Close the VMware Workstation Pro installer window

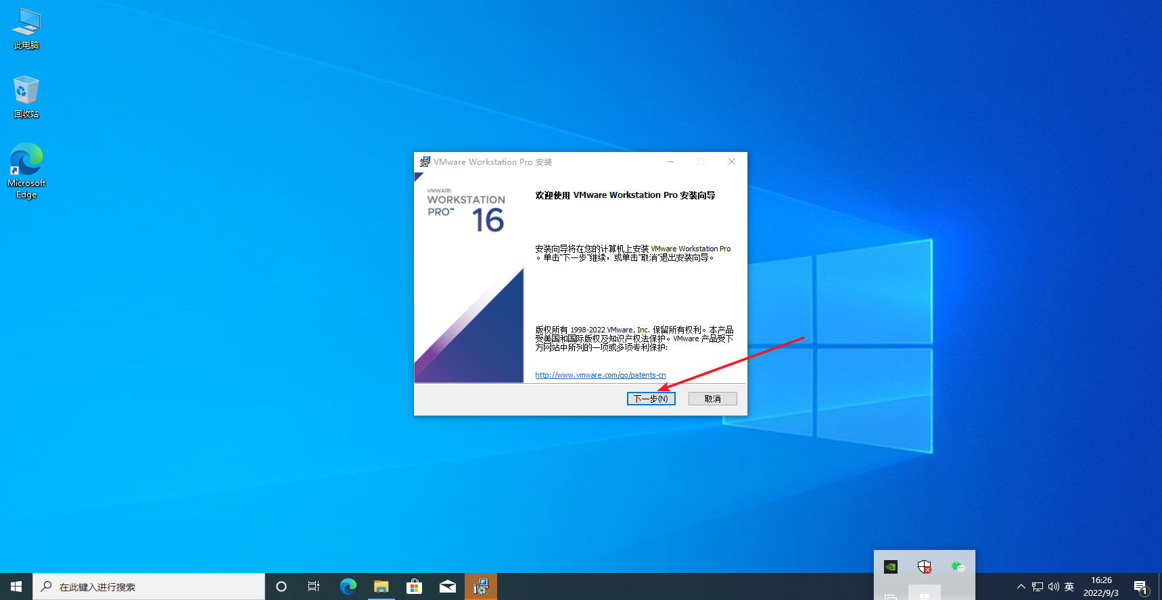[x=732, y=162]
